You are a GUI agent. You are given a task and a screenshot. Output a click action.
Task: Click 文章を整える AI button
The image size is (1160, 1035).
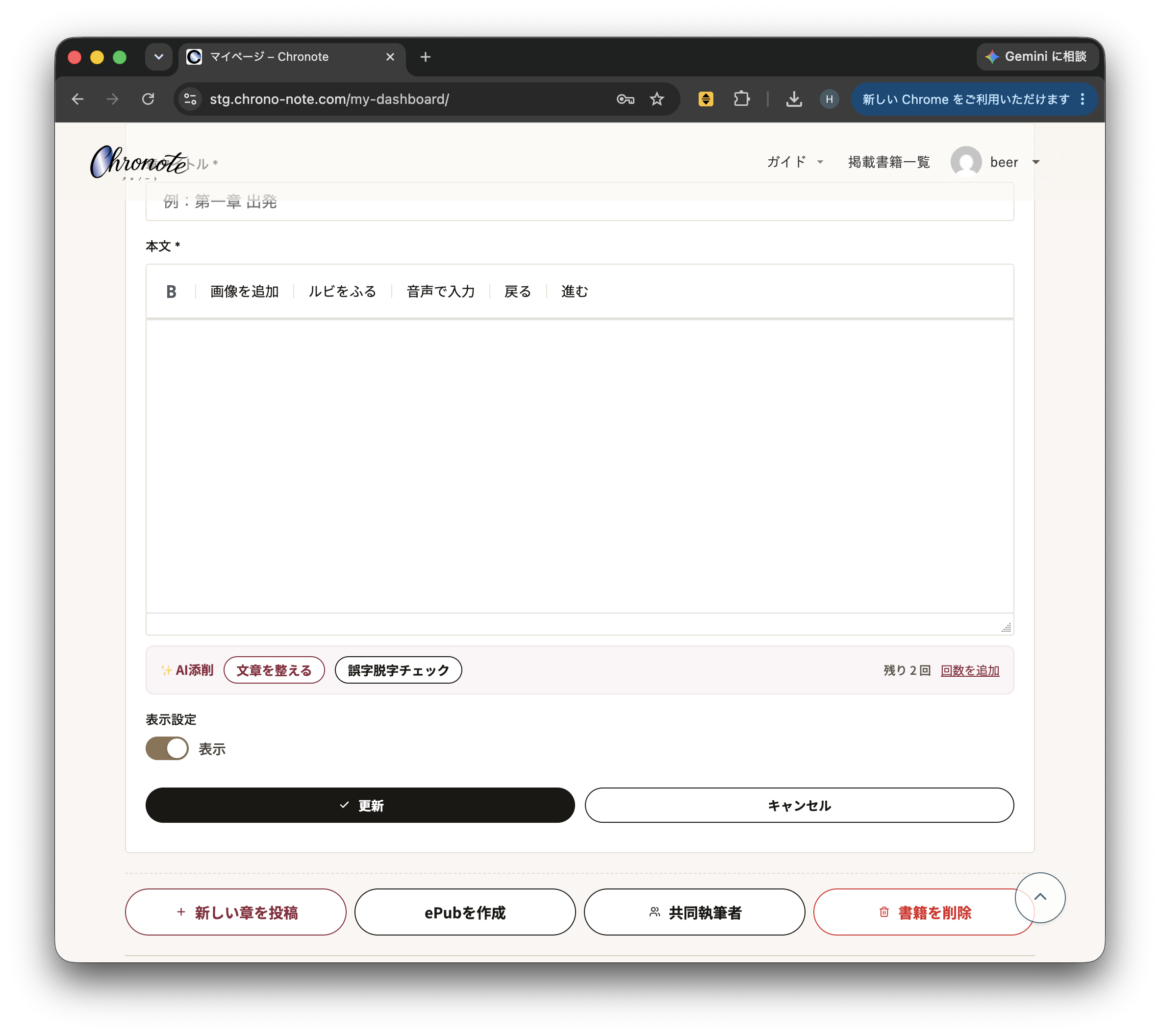click(274, 670)
